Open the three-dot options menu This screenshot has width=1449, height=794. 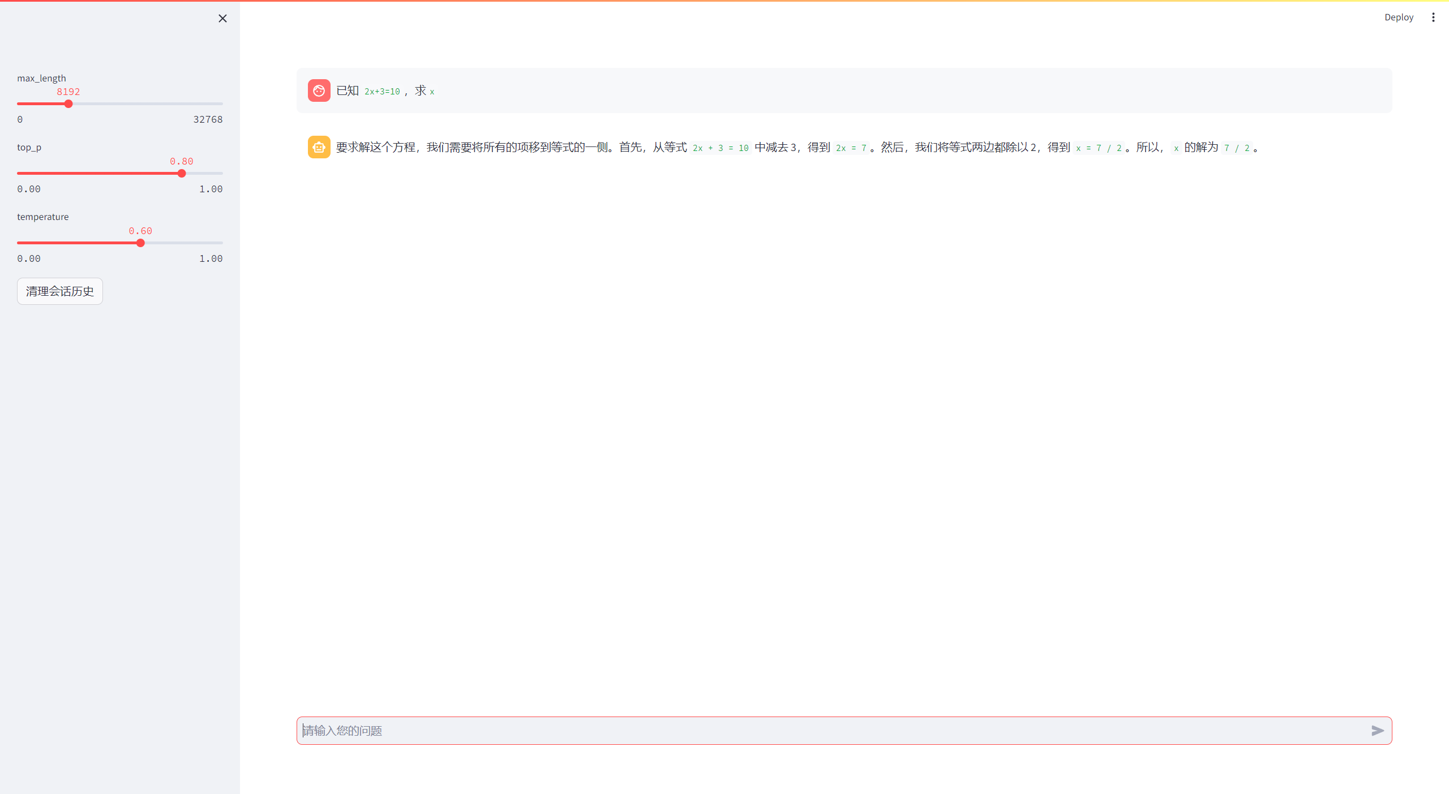[x=1433, y=17]
